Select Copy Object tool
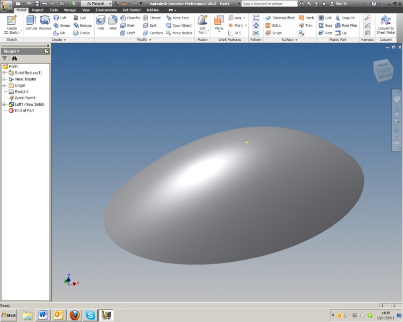The width and height of the screenshot is (403, 322). click(x=179, y=25)
